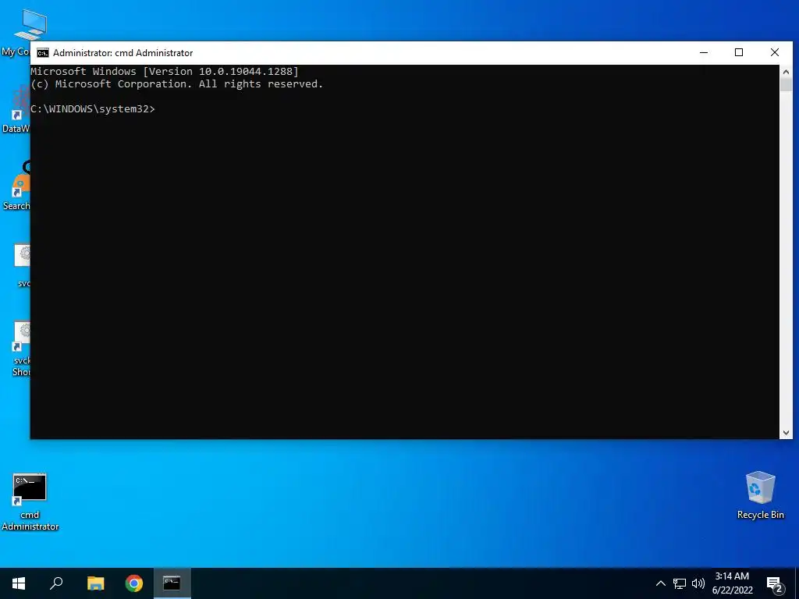This screenshot has height=599, width=799.
Task: Show hidden system tray icons
Action: click(x=660, y=583)
